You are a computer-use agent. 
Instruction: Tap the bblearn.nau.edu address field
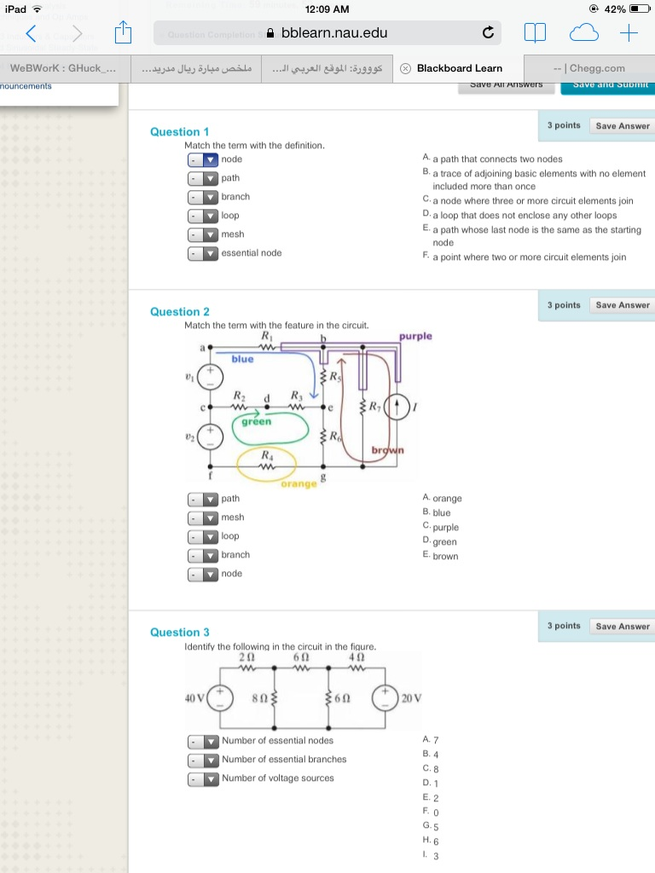point(327,33)
